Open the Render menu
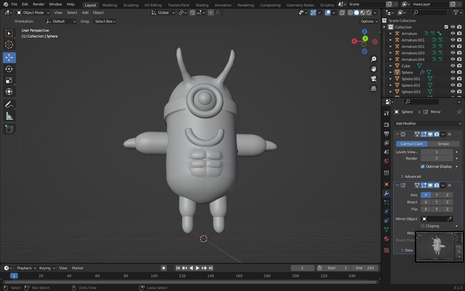465x291 pixels. [x=38, y=4]
